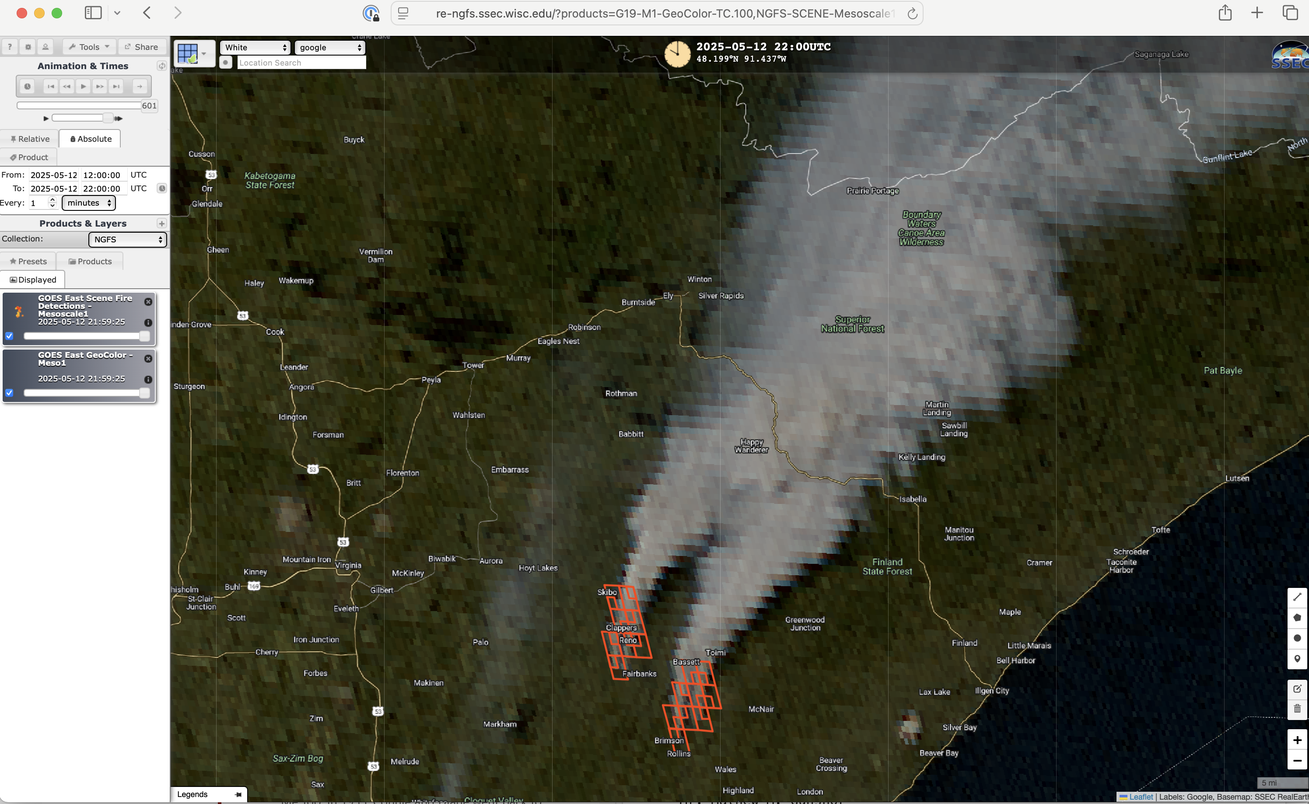Show info for Fire Detections Mesoscale1 layer
Screen dimensions: 1309x804
pos(148,323)
